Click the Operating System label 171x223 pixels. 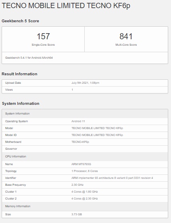click(x=17, y=121)
